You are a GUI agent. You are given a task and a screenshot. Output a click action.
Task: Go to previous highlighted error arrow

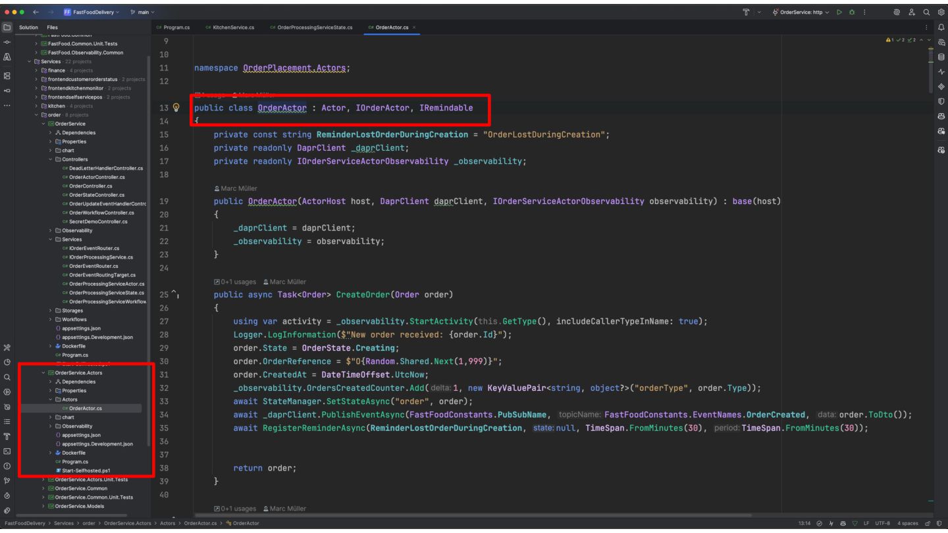coord(922,41)
